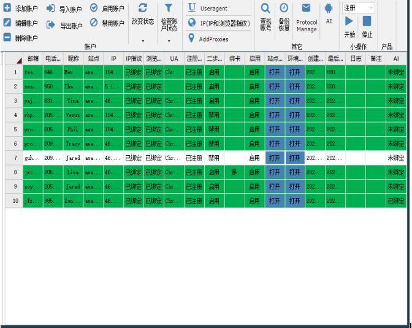Click the 其它 ribbon group label
The image size is (412, 328).
pyautogui.click(x=297, y=47)
